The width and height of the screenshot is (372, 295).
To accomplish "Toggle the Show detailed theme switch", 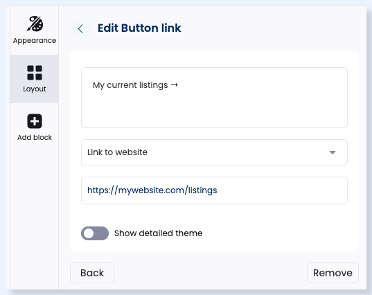I will (x=95, y=233).
